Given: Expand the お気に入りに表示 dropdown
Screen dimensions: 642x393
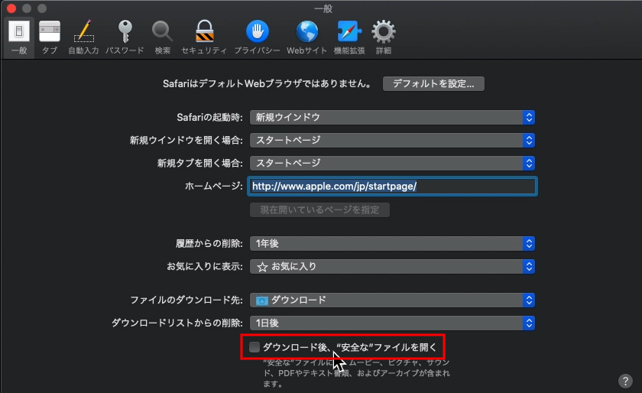Looking at the screenshot, I should point(392,267).
